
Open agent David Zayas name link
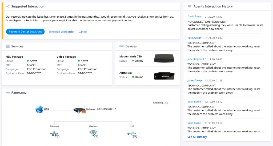pos(194,17)
